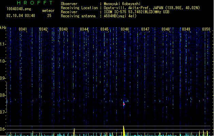The image size is (214, 136).
Task: Click the Observer label
Action: [69, 4]
